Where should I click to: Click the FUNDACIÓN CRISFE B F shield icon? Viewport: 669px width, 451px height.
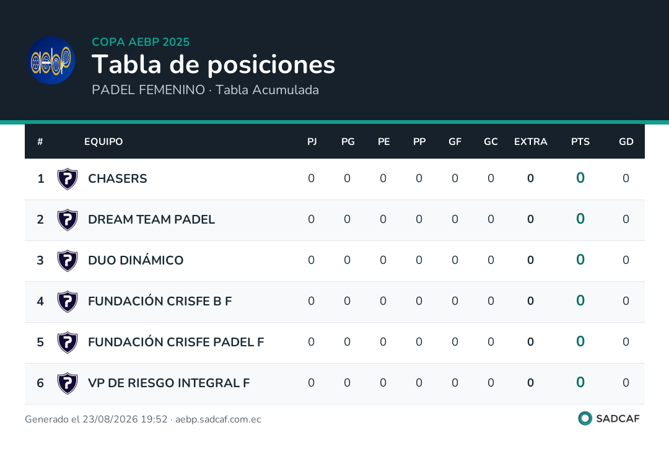68,302
